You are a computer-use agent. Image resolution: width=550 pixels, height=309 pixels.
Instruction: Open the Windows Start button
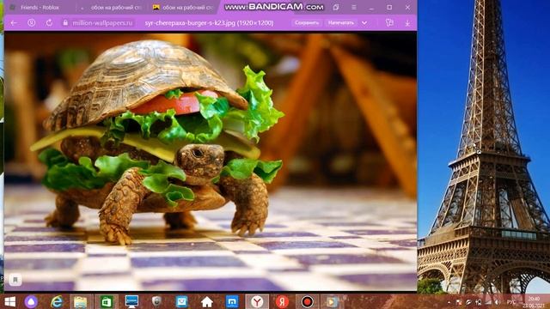(x=9, y=301)
